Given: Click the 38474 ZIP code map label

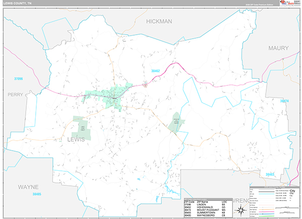Looking at the screenshot, I should tap(284, 101).
